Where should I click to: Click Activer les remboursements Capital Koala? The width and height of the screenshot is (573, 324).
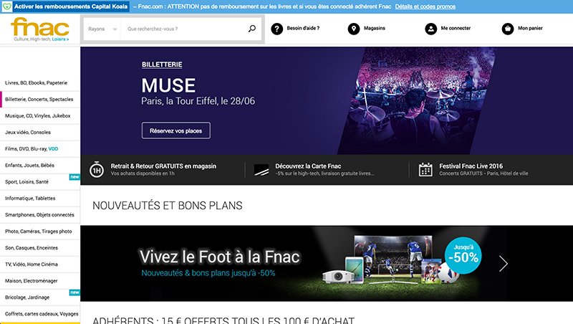[x=71, y=6]
